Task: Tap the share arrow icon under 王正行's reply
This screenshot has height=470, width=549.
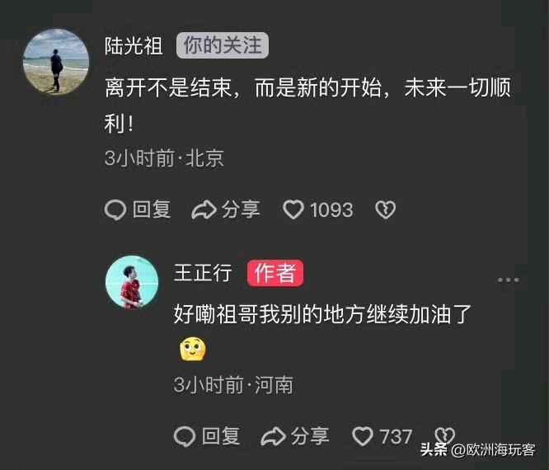Action: (x=274, y=436)
